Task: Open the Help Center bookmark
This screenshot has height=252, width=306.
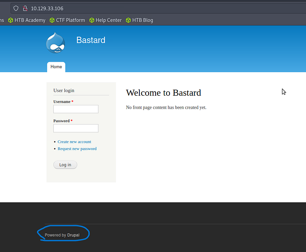Action: (106, 20)
